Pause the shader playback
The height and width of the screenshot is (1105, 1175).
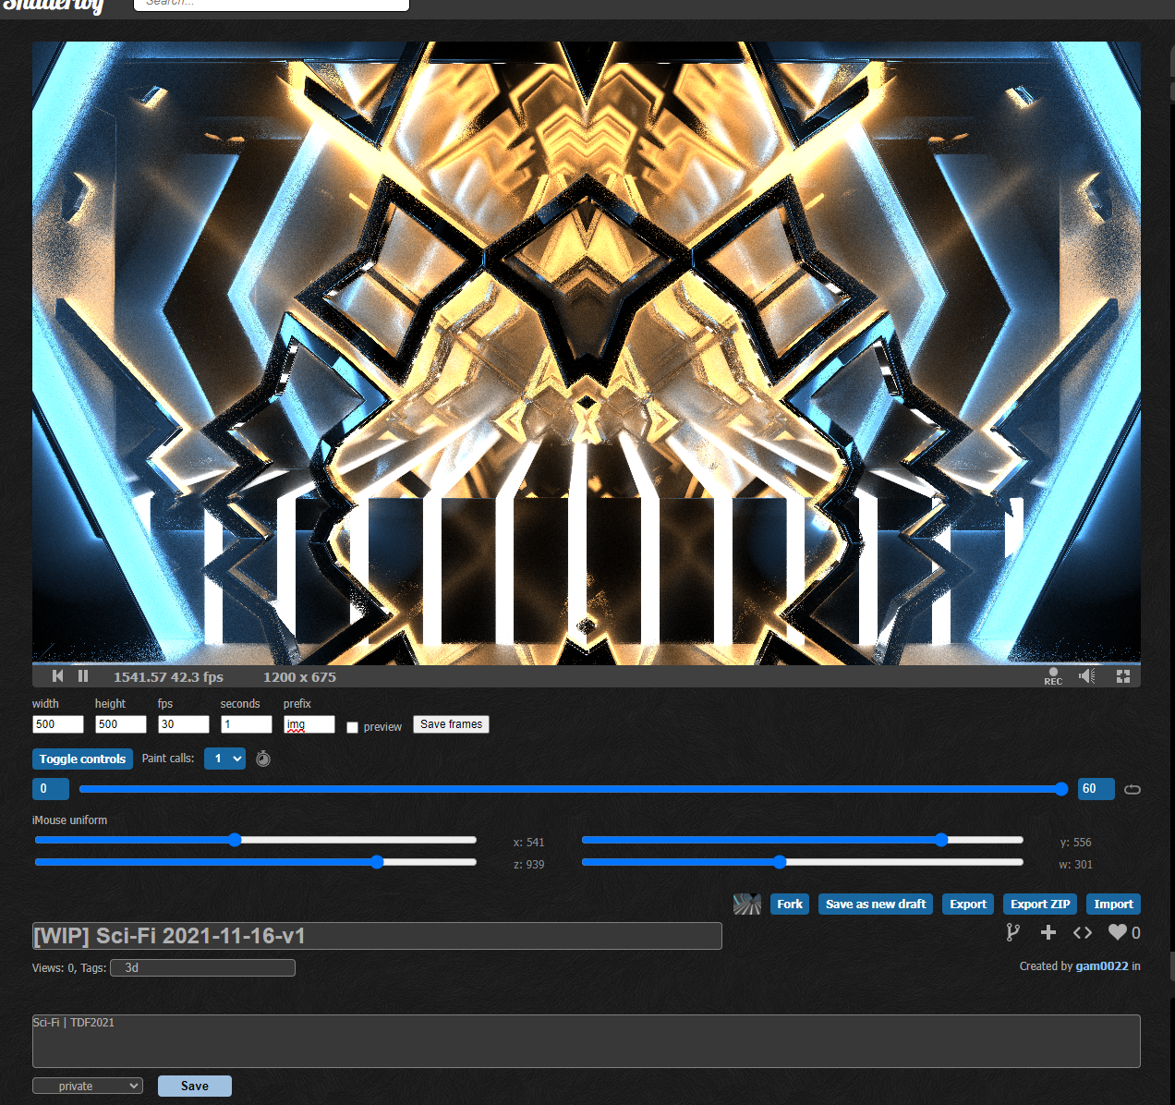[83, 676]
